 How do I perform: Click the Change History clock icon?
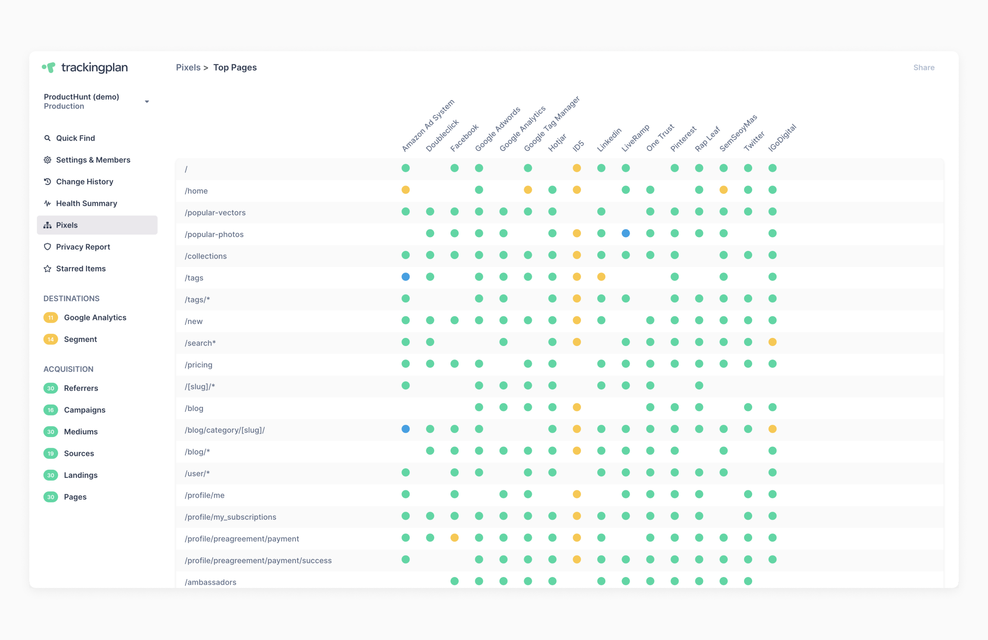[x=47, y=181]
